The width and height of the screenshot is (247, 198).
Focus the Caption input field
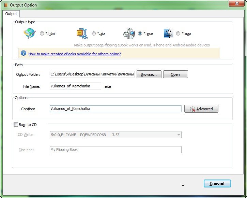pyautogui.click(x=115, y=109)
